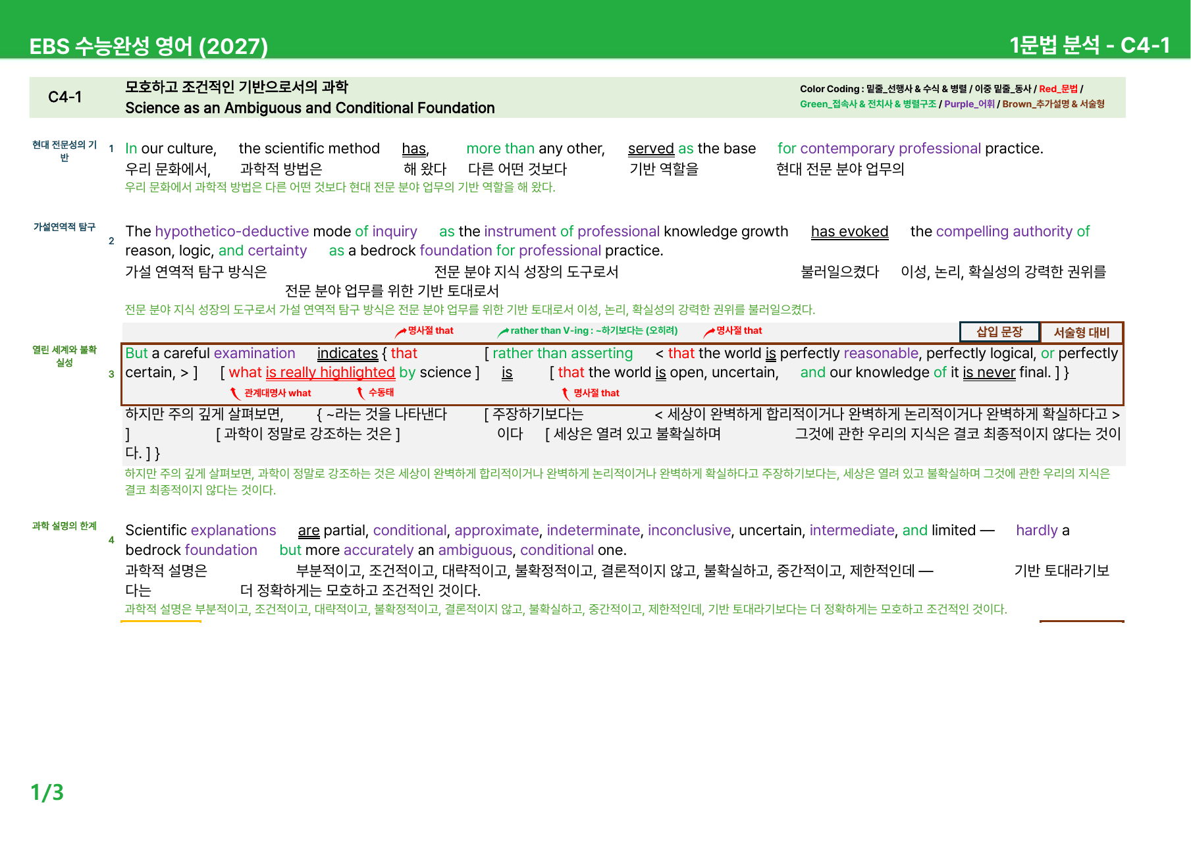1191x842 pixels.
Task: Click the Korean phrase '과학적 설명은' in word gloss
Action: click(166, 571)
